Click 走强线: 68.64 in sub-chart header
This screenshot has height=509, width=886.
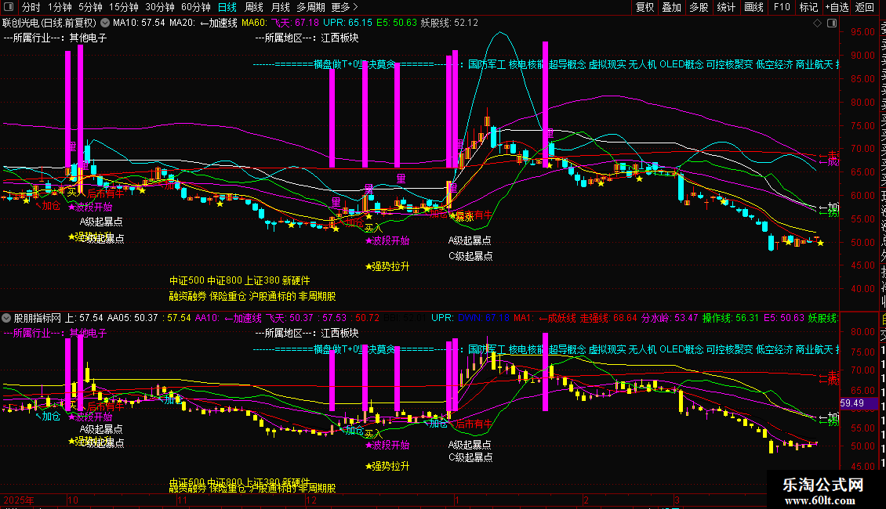tap(608, 318)
